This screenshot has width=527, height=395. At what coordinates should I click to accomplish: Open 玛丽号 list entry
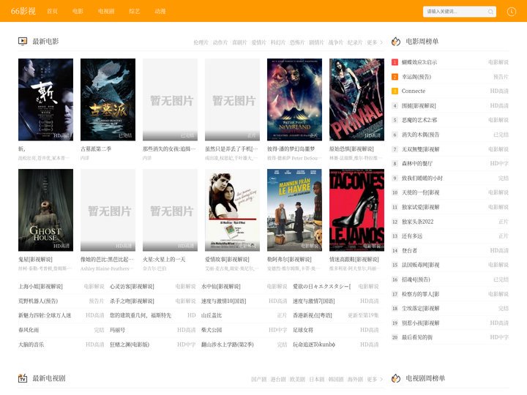coord(117,330)
